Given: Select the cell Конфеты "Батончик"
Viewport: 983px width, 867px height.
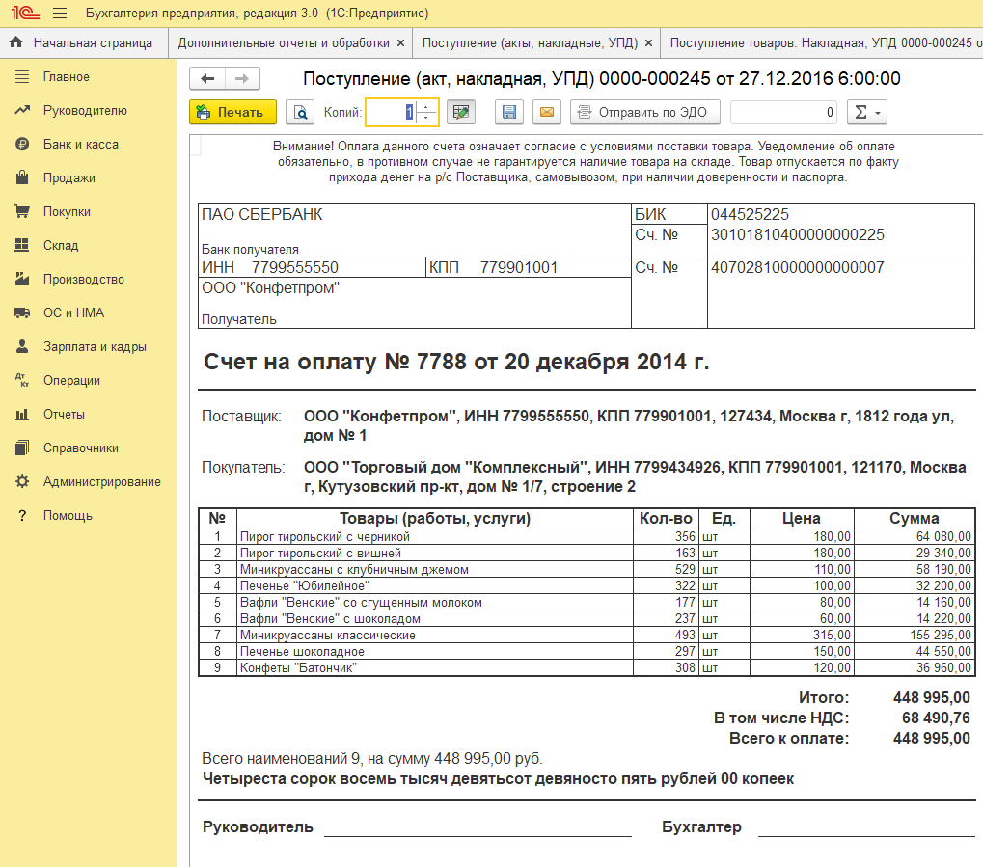Looking at the screenshot, I should 434,667.
